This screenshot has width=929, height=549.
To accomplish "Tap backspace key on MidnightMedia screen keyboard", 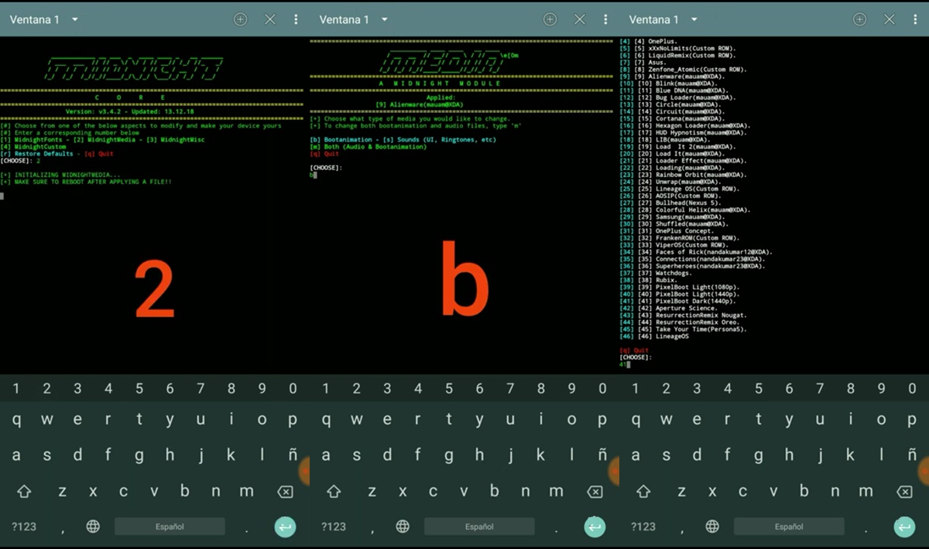I will click(595, 492).
